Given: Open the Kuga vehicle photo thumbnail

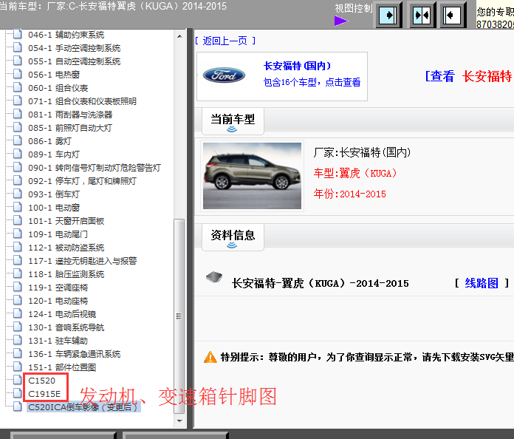Looking at the screenshot, I should [252, 176].
